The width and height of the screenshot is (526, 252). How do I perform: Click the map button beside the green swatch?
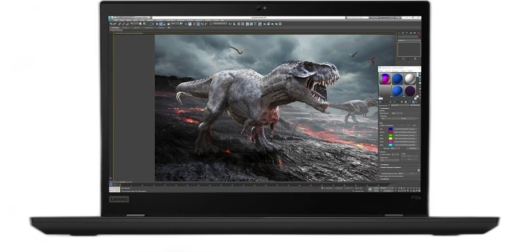tap(406, 135)
